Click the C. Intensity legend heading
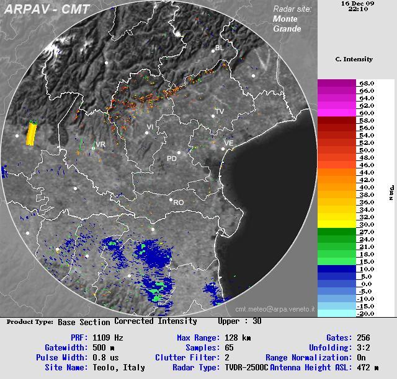Screen dimensions: 397x379 (x=354, y=59)
